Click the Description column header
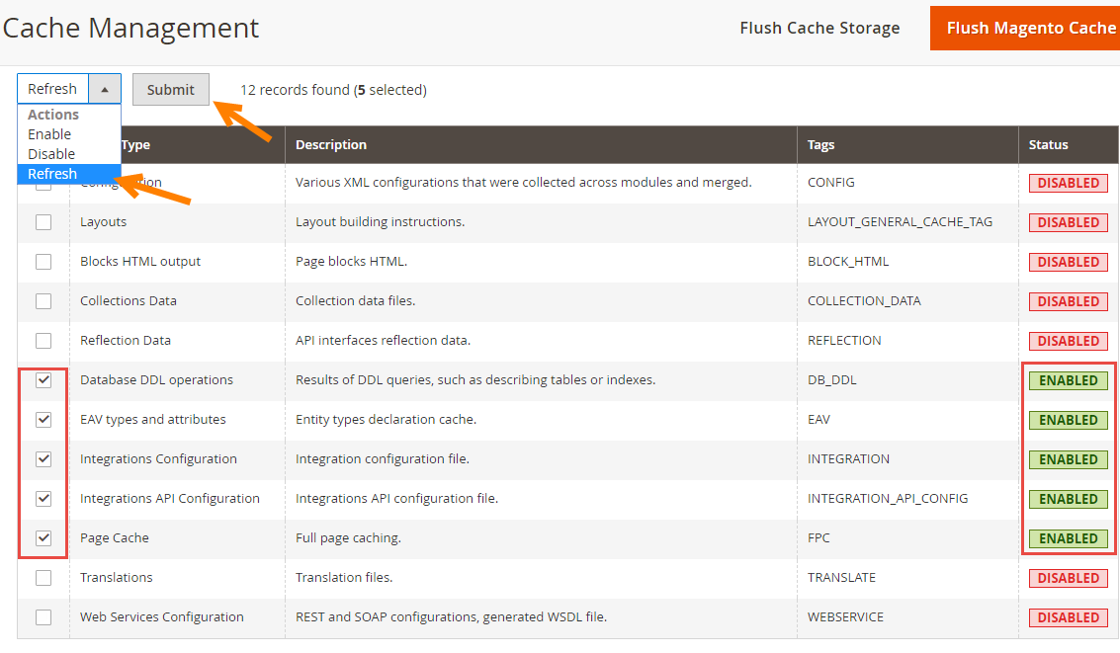Image resolution: width=1120 pixels, height=653 pixels. click(331, 144)
